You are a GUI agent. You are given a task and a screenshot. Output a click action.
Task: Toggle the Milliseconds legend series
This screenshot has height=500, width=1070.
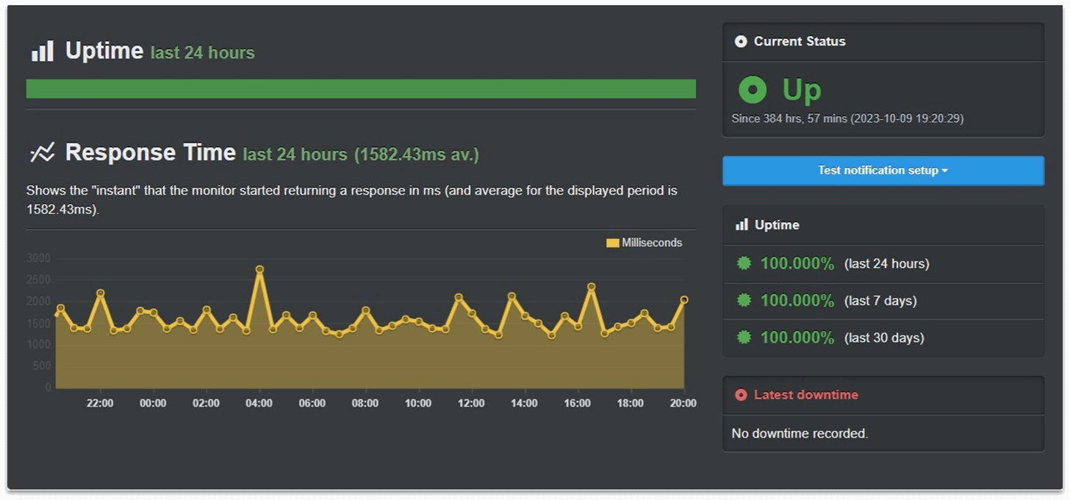click(644, 243)
